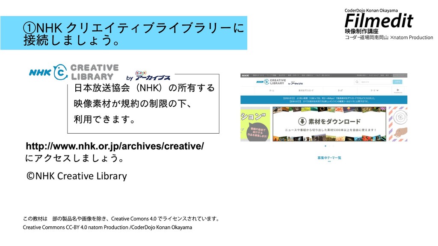Image resolution: width=438 pixels, height=246 pixels.
Task: Click the 募集中テーマ一覧 heading
Action: 329,158
